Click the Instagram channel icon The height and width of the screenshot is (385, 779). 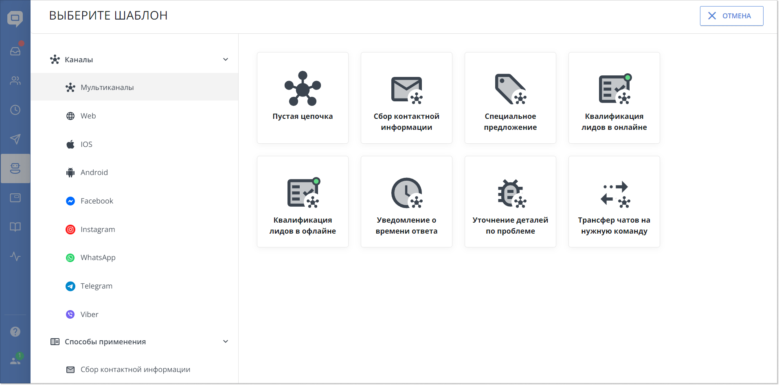[70, 230]
